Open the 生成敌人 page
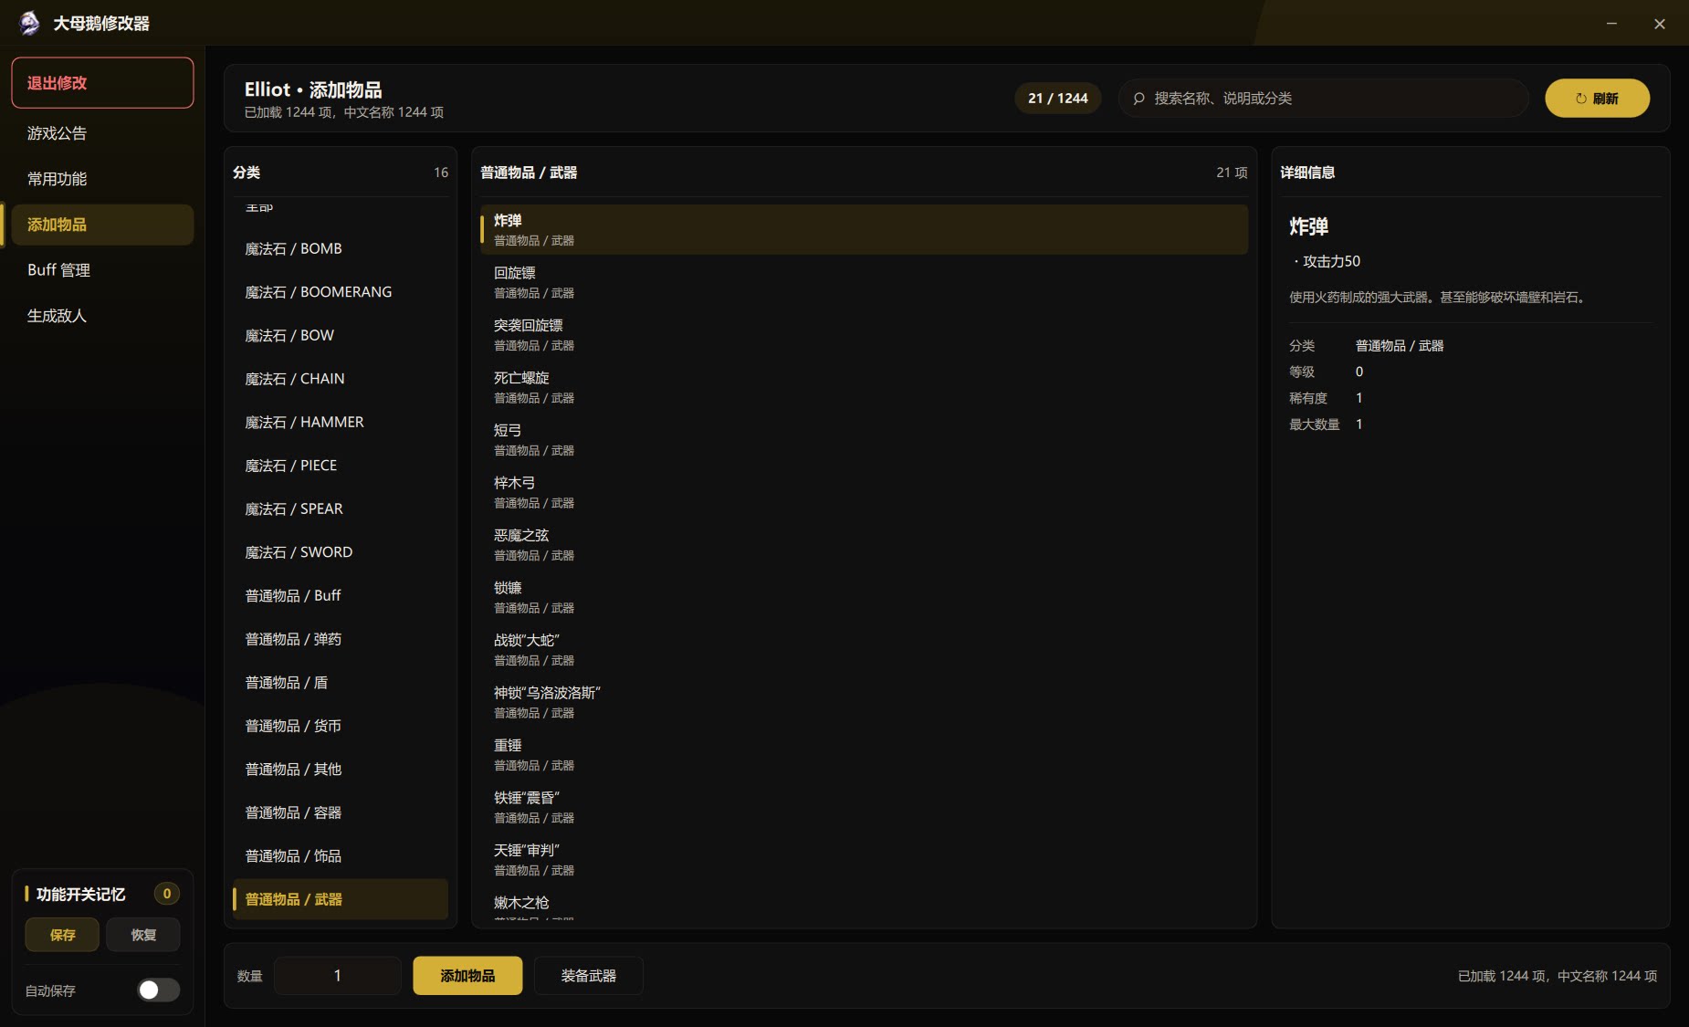Screen dimensions: 1689x1027 click(102, 316)
